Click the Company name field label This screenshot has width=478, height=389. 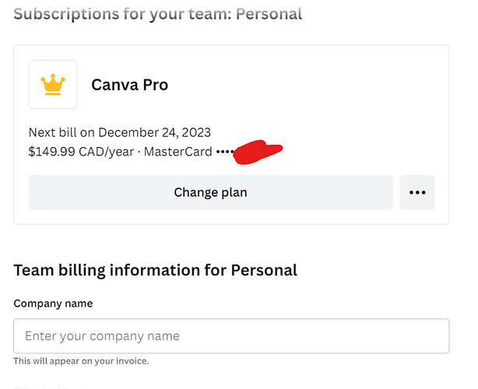[x=53, y=303]
